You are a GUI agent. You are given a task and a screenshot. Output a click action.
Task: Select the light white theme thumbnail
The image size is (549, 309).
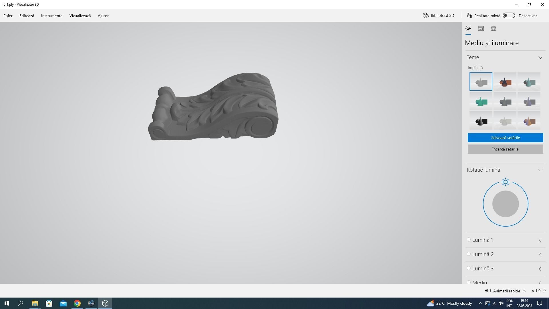505,120
